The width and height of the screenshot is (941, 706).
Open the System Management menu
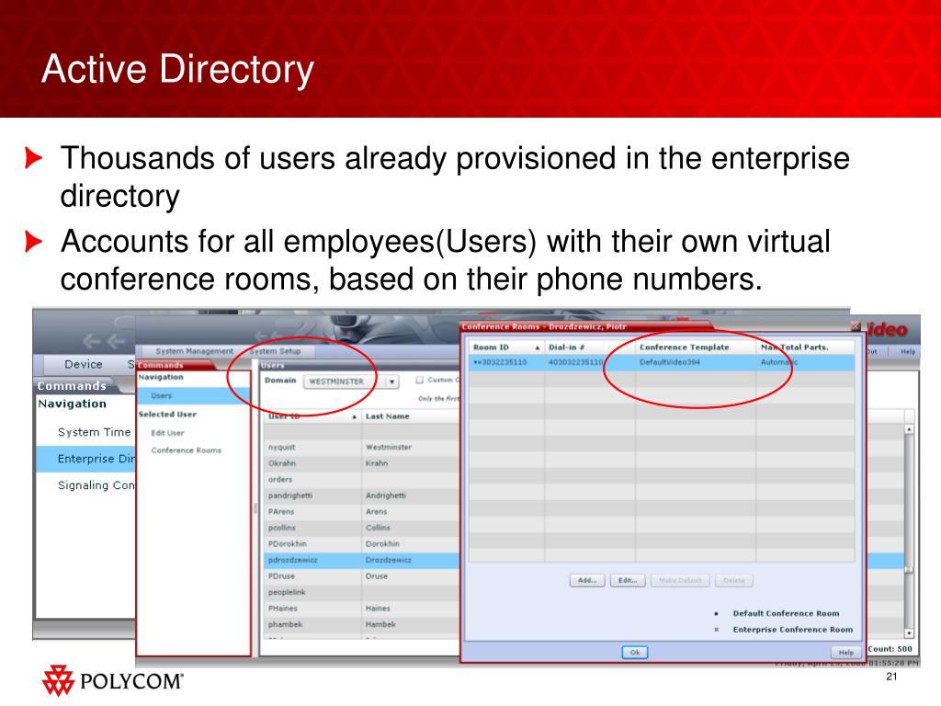[x=194, y=351]
